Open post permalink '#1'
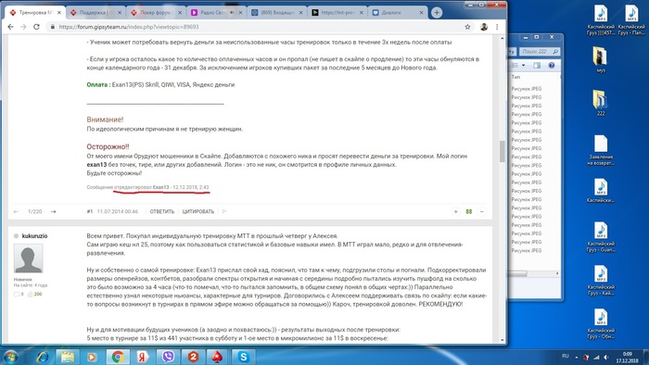The height and width of the screenshot is (365, 649). [x=89, y=211]
